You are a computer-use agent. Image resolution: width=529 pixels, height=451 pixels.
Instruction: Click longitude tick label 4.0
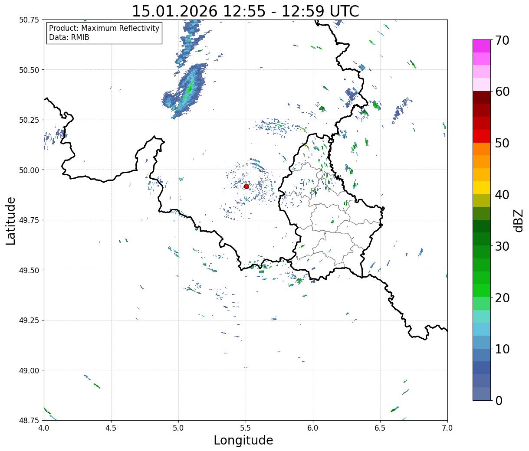coord(44,428)
